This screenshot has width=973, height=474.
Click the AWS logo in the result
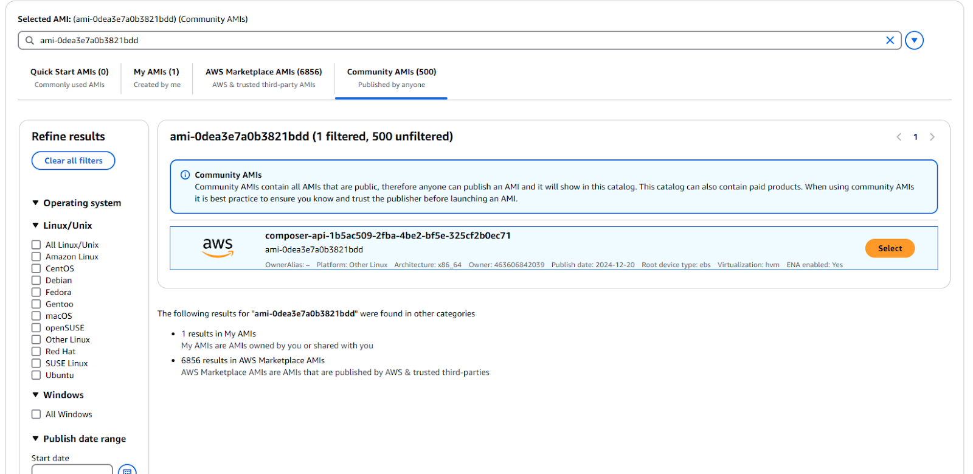pos(218,248)
